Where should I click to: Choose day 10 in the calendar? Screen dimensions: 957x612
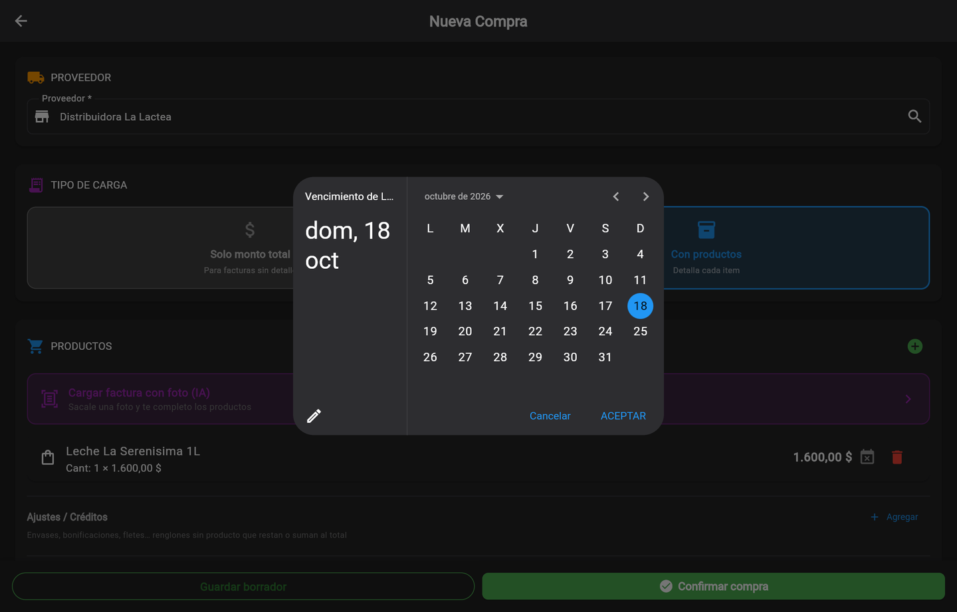[x=605, y=280]
